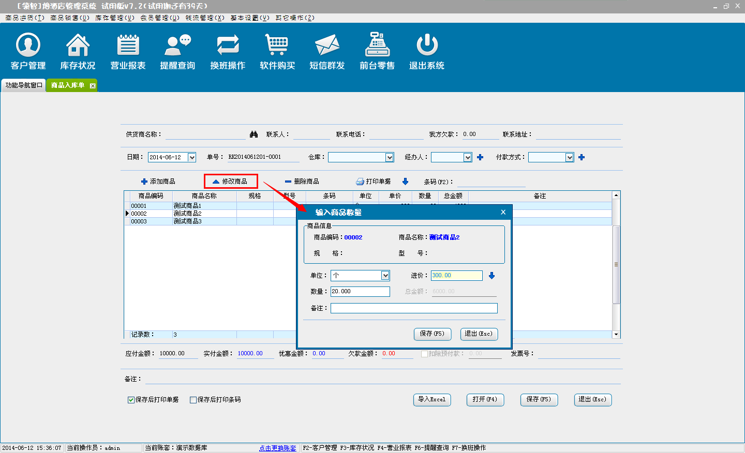Open the 单位 unit dropdown in dialog

(385, 276)
